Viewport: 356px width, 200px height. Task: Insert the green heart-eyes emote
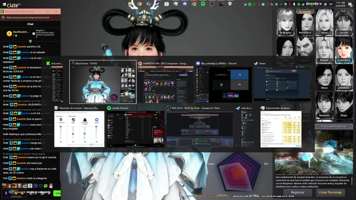coord(46,186)
